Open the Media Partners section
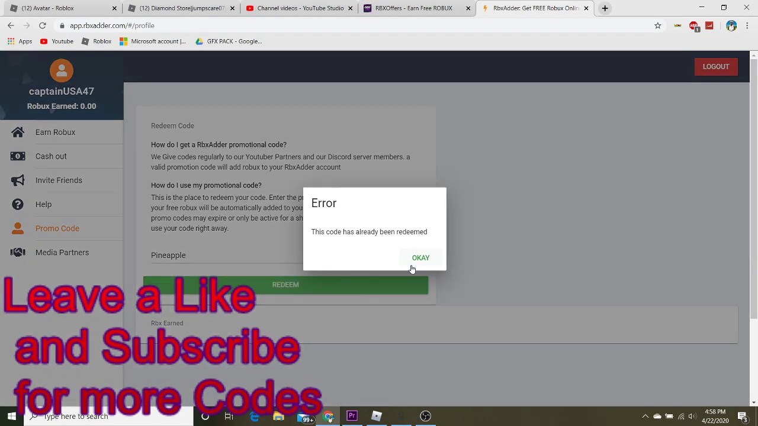Image resolution: width=758 pixels, height=426 pixels. [x=62, y=253]
